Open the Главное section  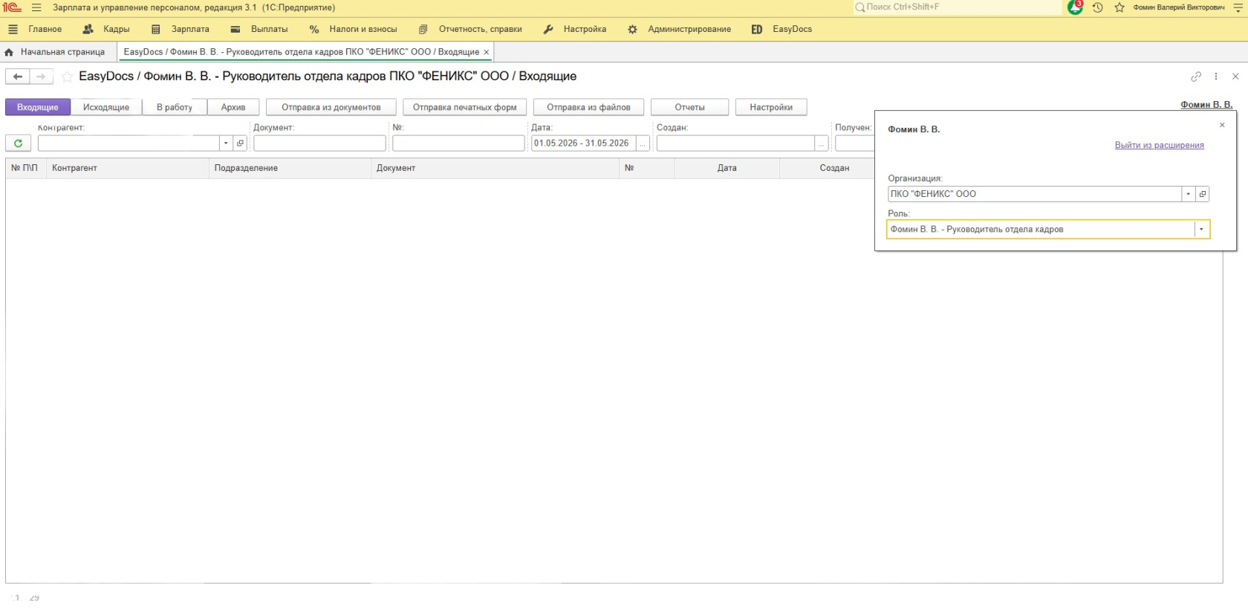coord(45,30)
